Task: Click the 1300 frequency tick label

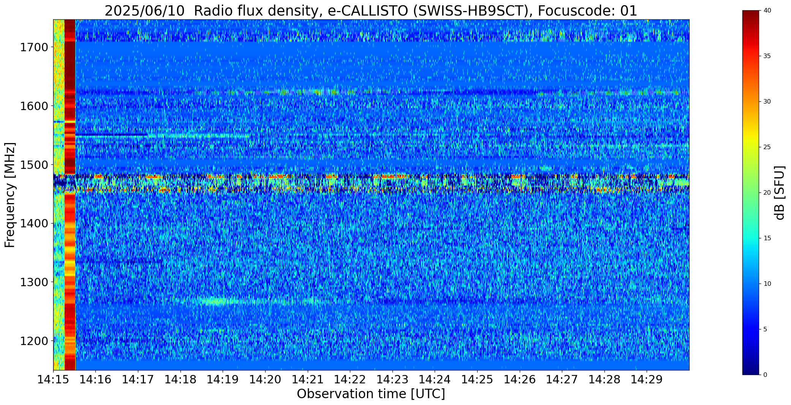Action: (x=34, y=282)
